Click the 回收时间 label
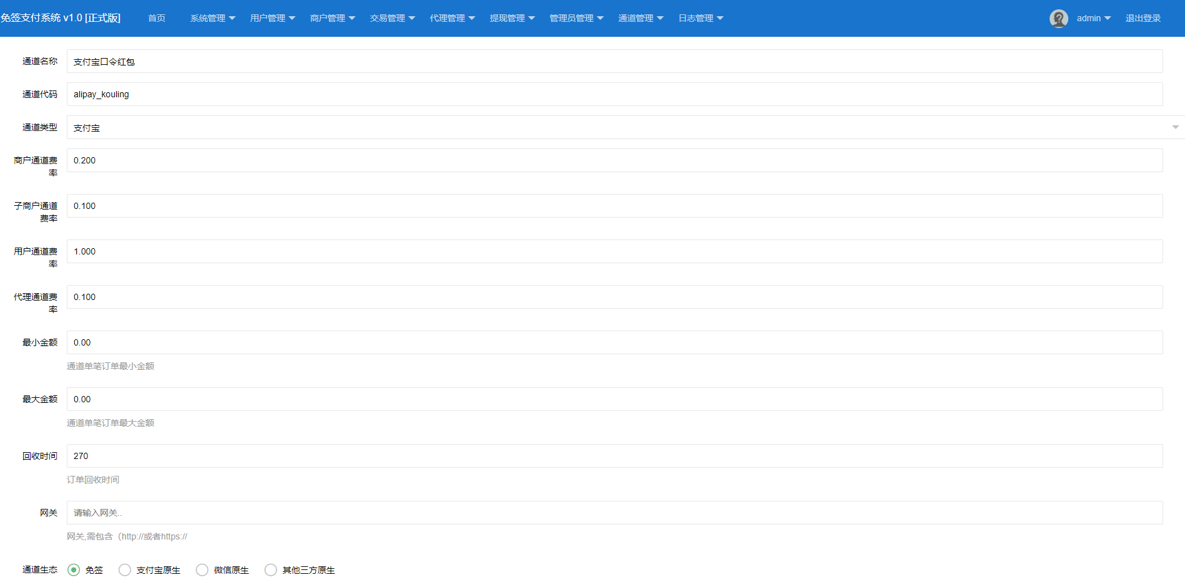The image size is (1185, 580). click(x=40, y=456)
